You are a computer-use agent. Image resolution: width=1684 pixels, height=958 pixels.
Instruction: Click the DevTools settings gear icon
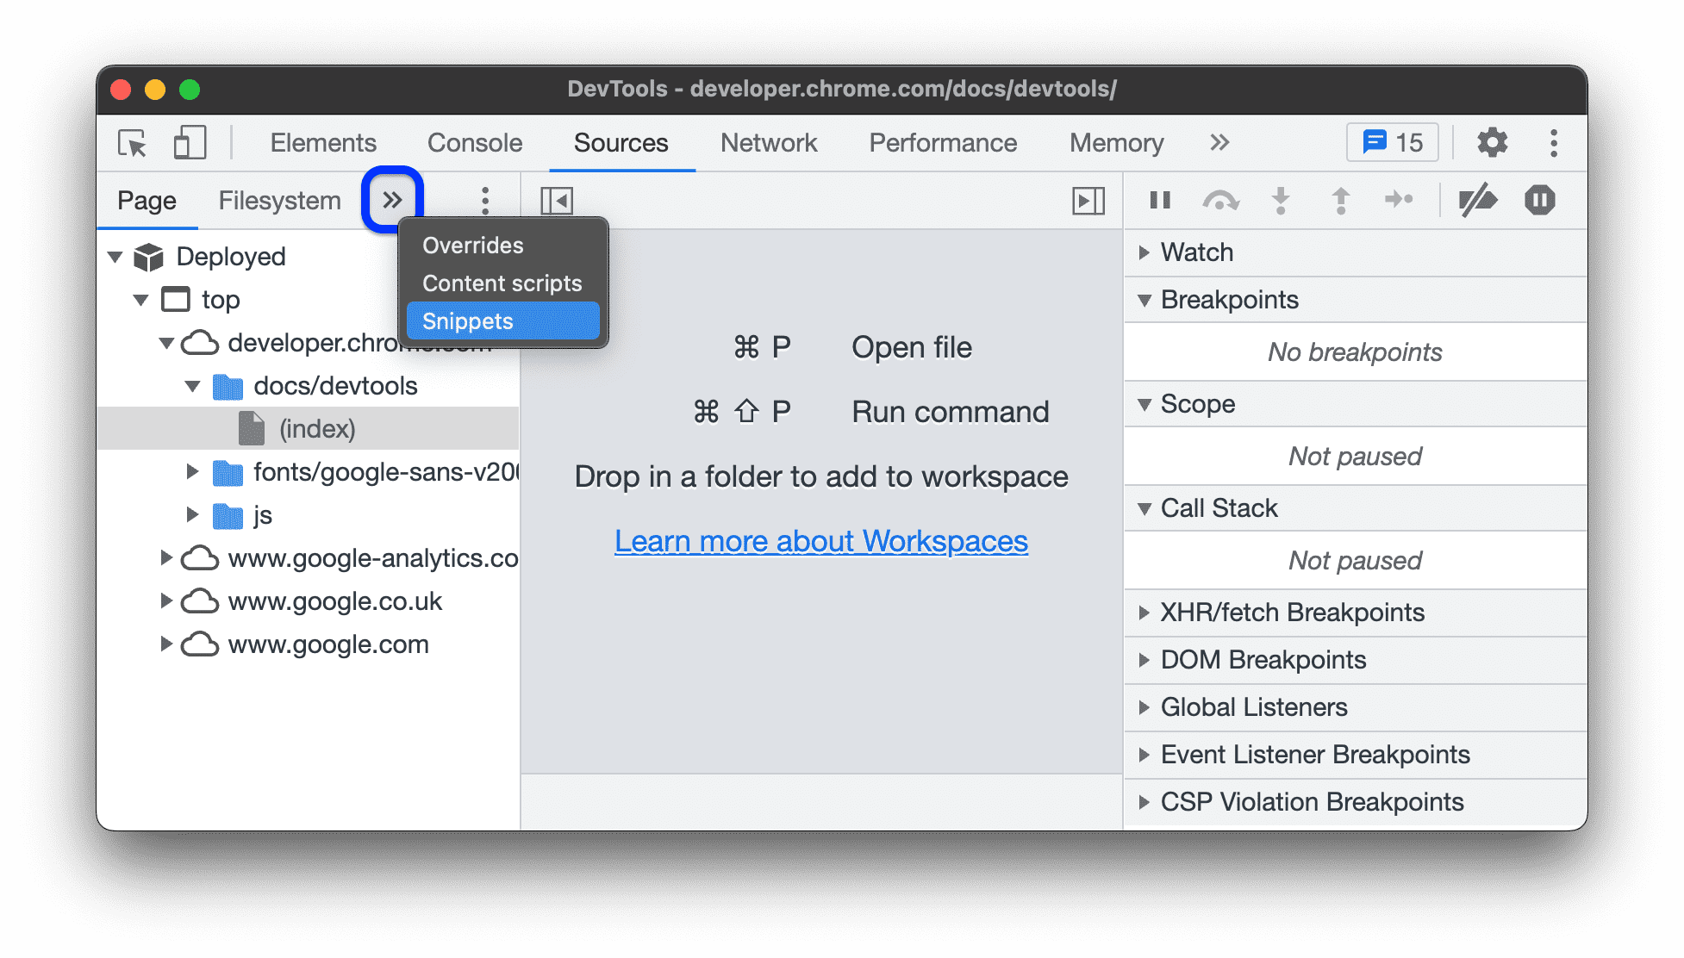[1494, 143]
